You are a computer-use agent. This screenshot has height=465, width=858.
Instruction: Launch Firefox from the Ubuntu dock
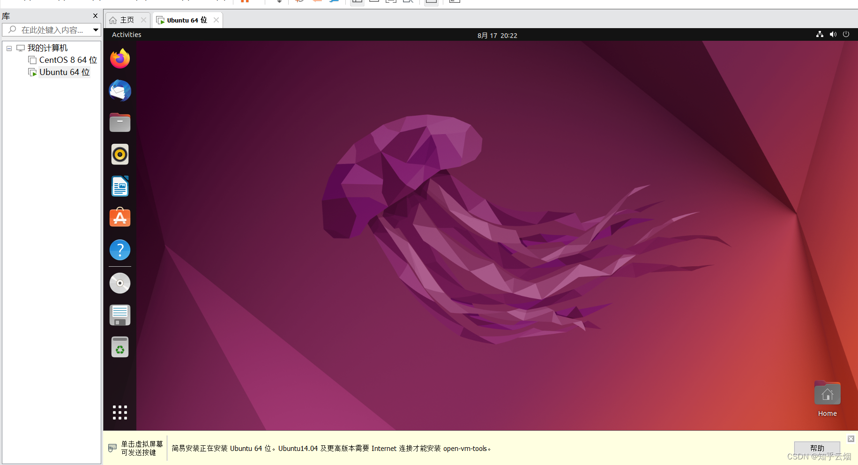120,59
